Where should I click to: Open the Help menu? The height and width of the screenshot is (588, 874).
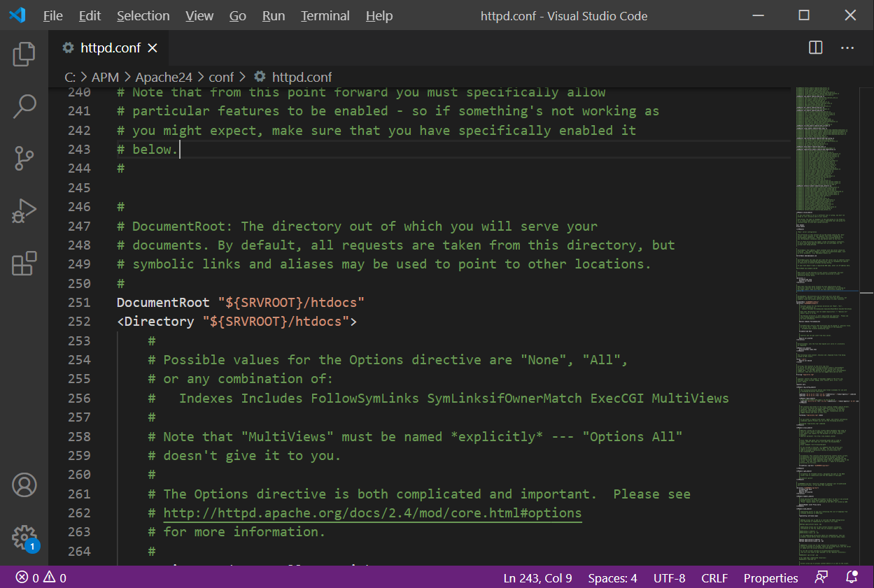[379, 15]
